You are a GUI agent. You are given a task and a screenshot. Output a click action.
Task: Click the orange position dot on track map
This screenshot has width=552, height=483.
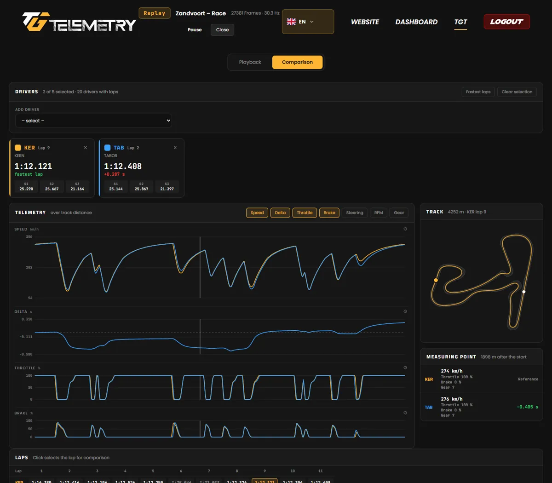tap(436, 280)
